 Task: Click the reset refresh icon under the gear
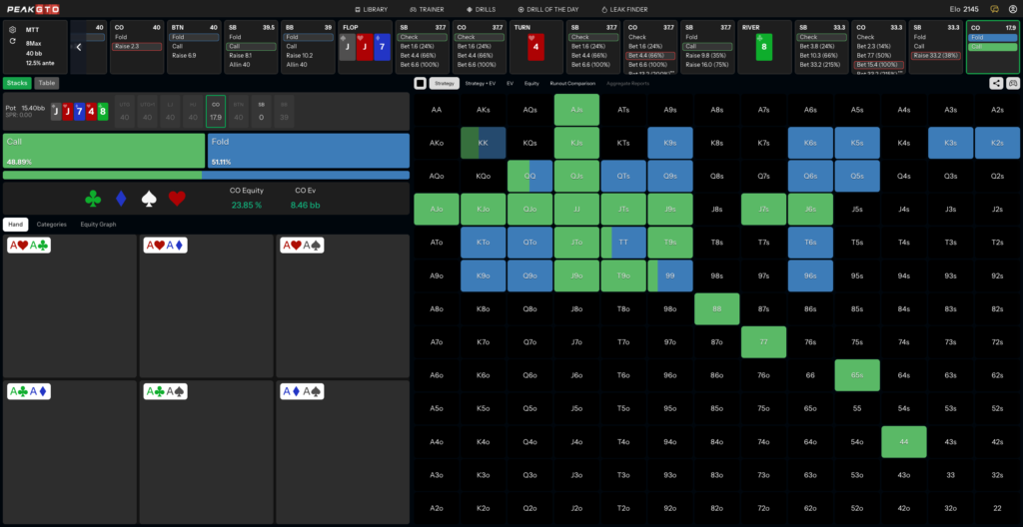12,41
